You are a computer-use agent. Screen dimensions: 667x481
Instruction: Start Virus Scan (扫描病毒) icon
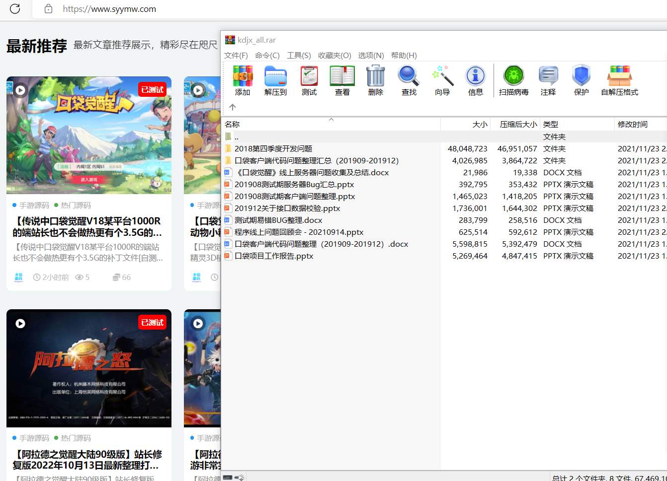click(x=513, y=80)
